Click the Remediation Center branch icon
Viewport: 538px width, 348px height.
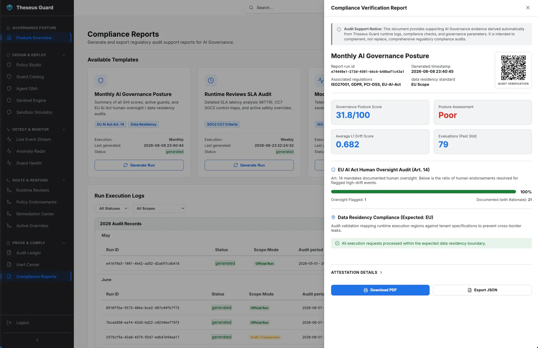click(9, 214)
